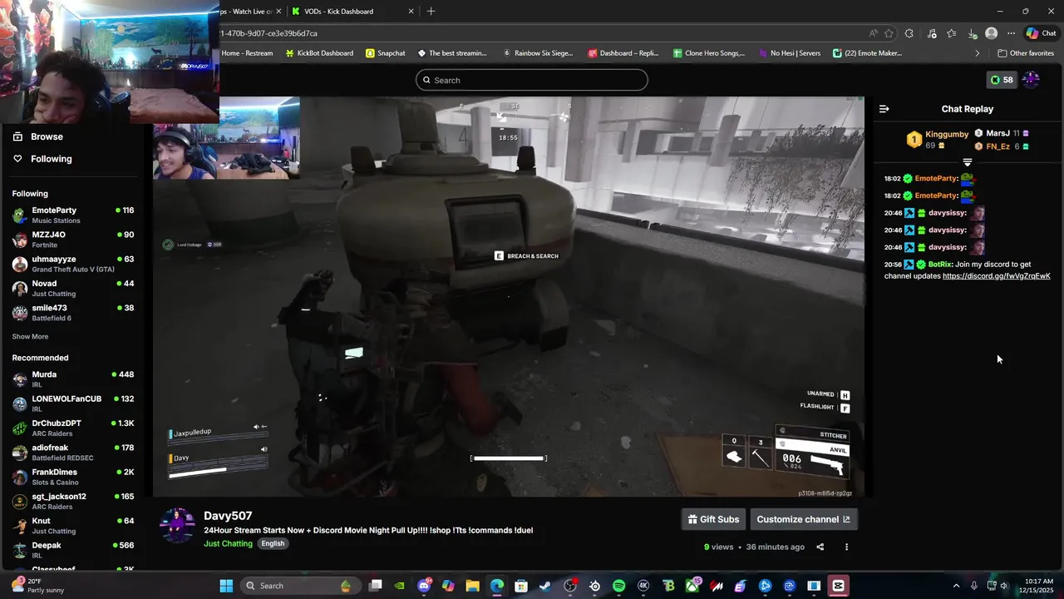Screen dimensions: 1064x599
Task: Show hidden system tray icons chevron
Action: [956, 586]
